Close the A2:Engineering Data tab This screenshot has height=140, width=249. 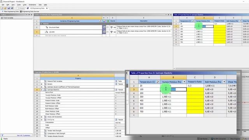point(47,8)
